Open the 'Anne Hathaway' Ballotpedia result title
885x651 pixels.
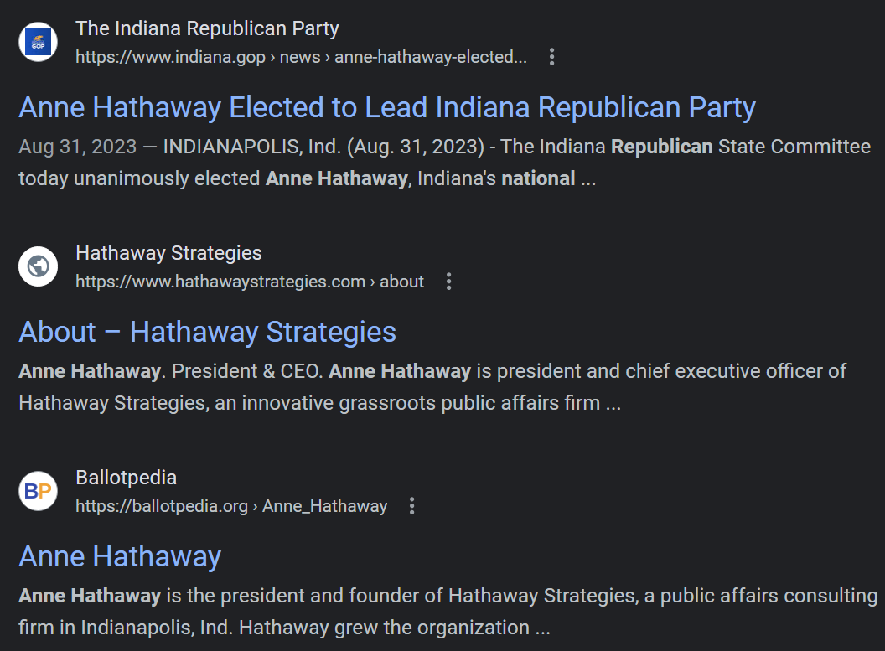coord(120,556)
